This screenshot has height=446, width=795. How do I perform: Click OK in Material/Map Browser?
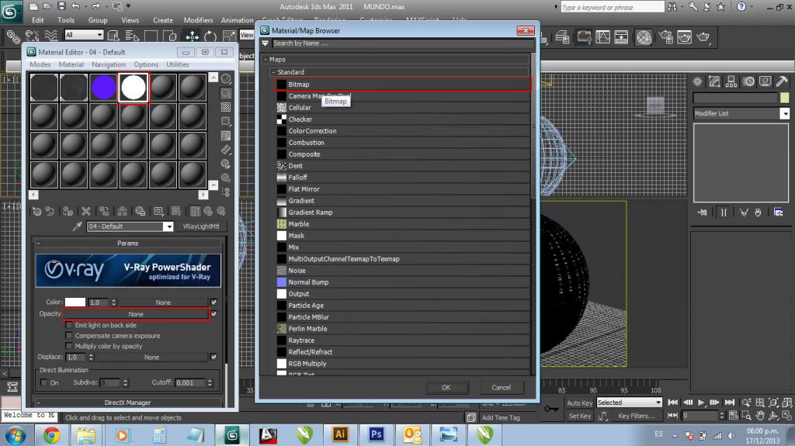[x=446, y=387]
